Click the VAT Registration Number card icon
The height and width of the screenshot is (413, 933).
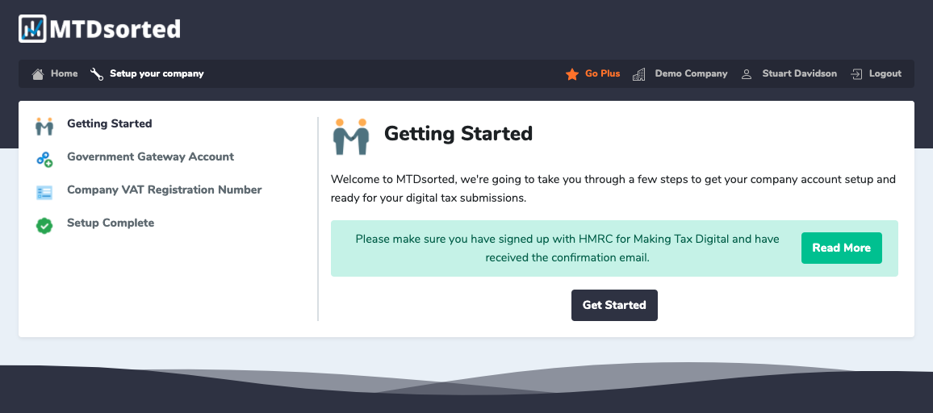click(44, 192)
